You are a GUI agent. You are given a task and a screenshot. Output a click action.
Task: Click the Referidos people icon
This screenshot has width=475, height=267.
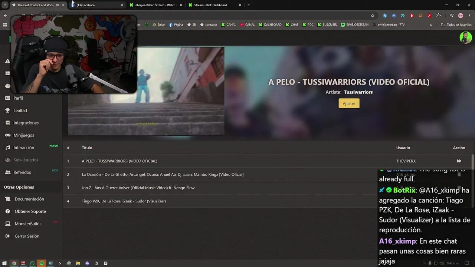tap(7, 172)
